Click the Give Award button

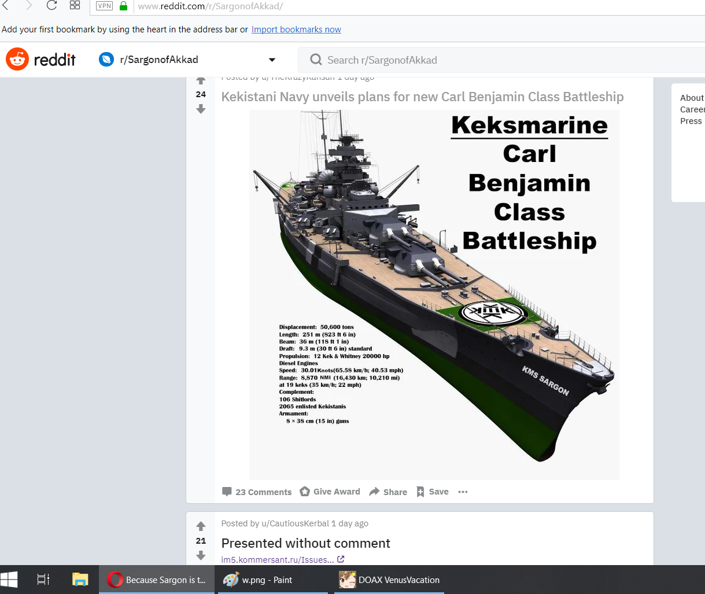point(330,492)
